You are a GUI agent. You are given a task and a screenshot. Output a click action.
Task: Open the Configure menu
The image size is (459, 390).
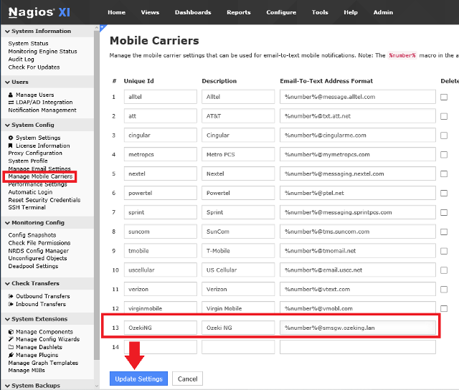(281, 12)
